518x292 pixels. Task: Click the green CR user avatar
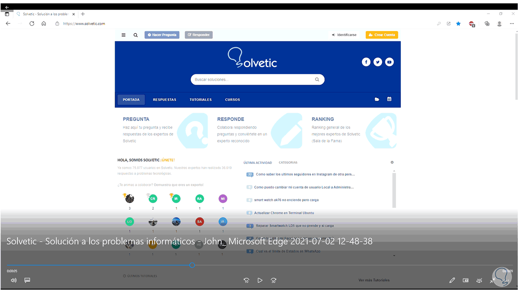click(153, 198)
